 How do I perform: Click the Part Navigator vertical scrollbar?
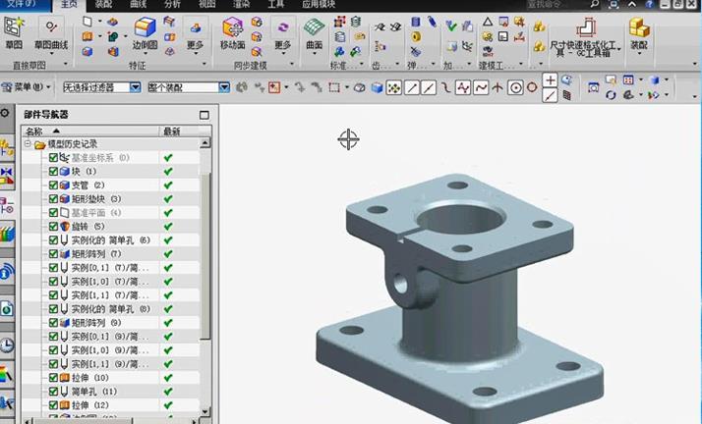click(205, 255)
